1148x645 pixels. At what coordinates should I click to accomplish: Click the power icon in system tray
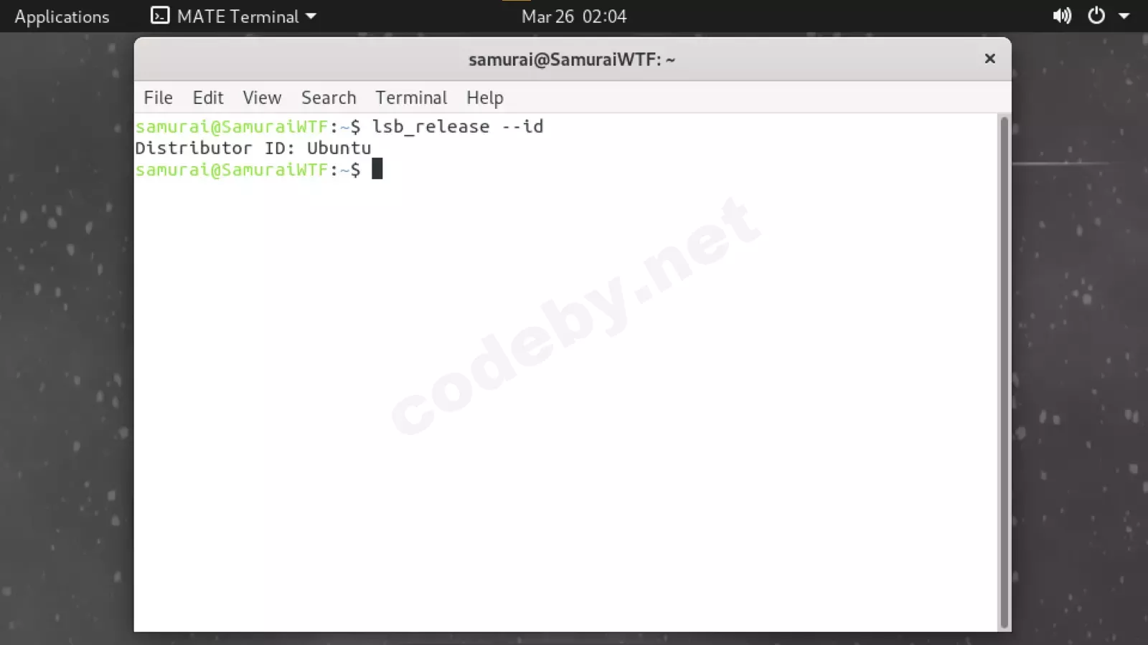coord(1096,16)
